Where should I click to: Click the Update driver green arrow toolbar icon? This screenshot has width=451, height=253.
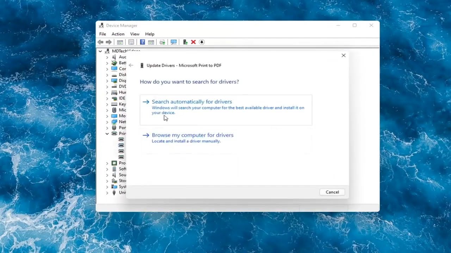[x=185, y=42]
